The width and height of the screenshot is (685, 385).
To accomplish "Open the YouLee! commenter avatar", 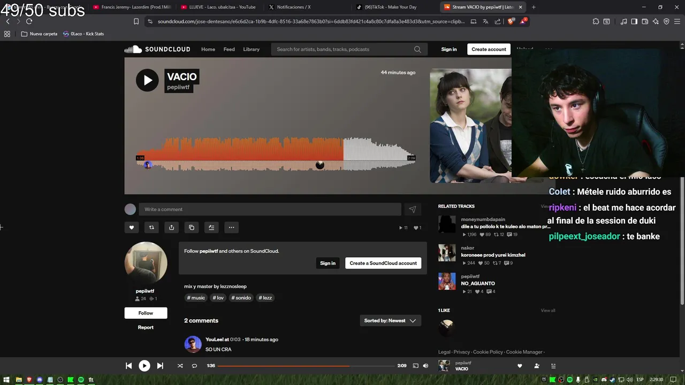I will pos(193,344).
